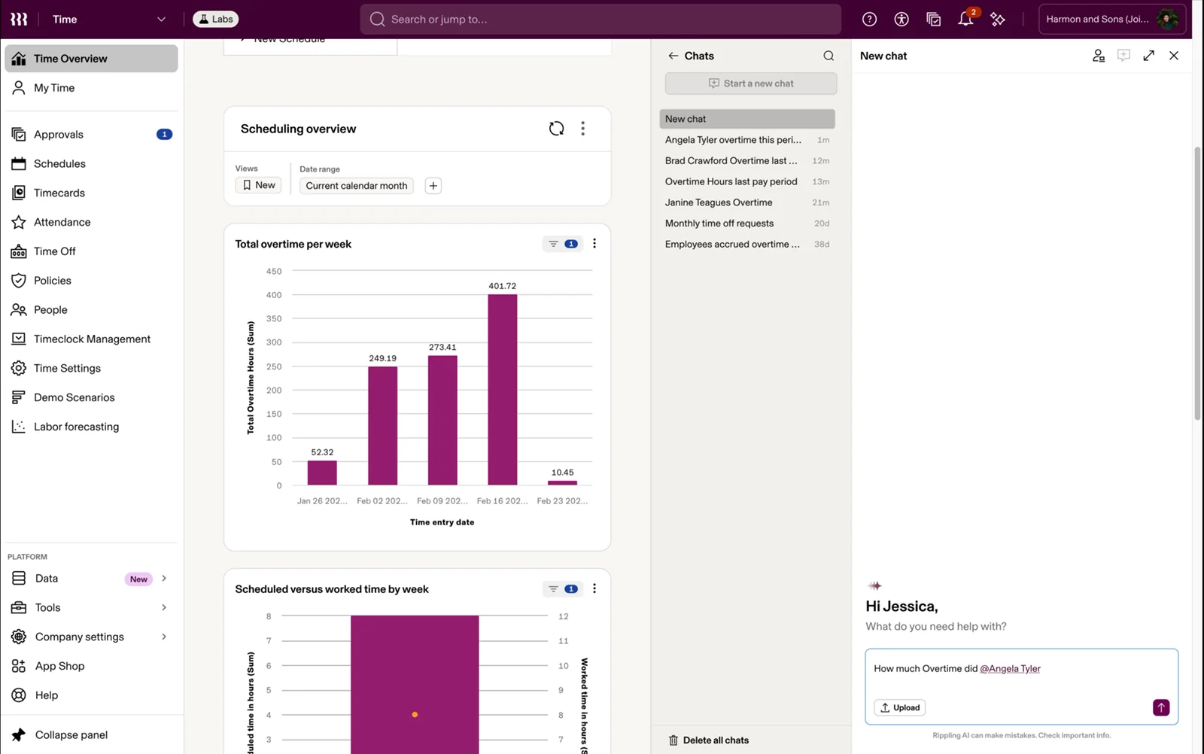
Task: Click Start a new chat button
Action: 751,84
